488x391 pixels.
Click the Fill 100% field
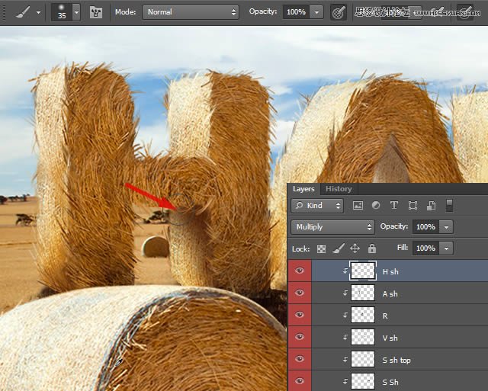pos(425,248)
